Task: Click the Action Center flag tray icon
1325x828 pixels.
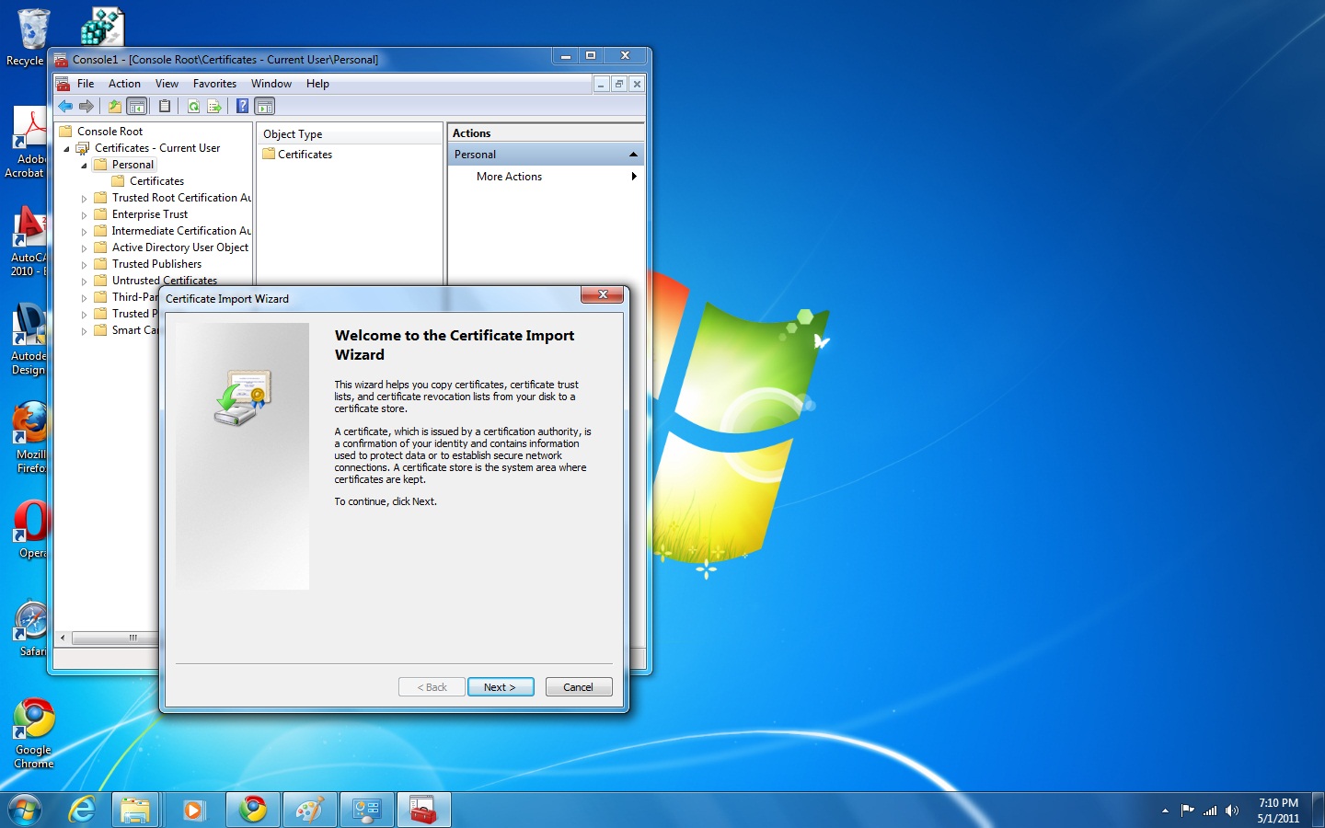Action: 1187,811
